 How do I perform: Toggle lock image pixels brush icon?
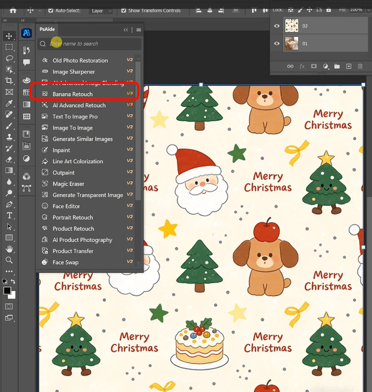click(x=300, y=10)
